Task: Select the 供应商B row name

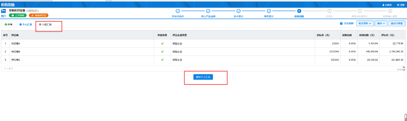Action: (16, 51)
